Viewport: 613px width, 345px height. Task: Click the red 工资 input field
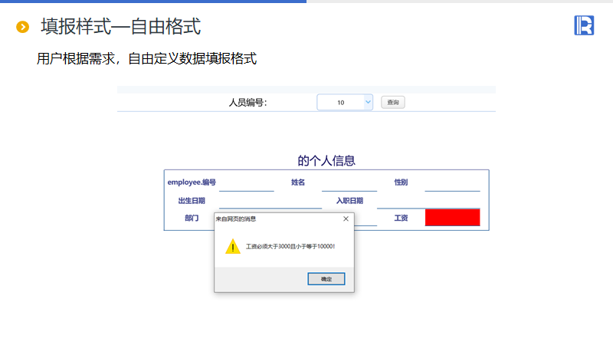click(x=452, y=218)
